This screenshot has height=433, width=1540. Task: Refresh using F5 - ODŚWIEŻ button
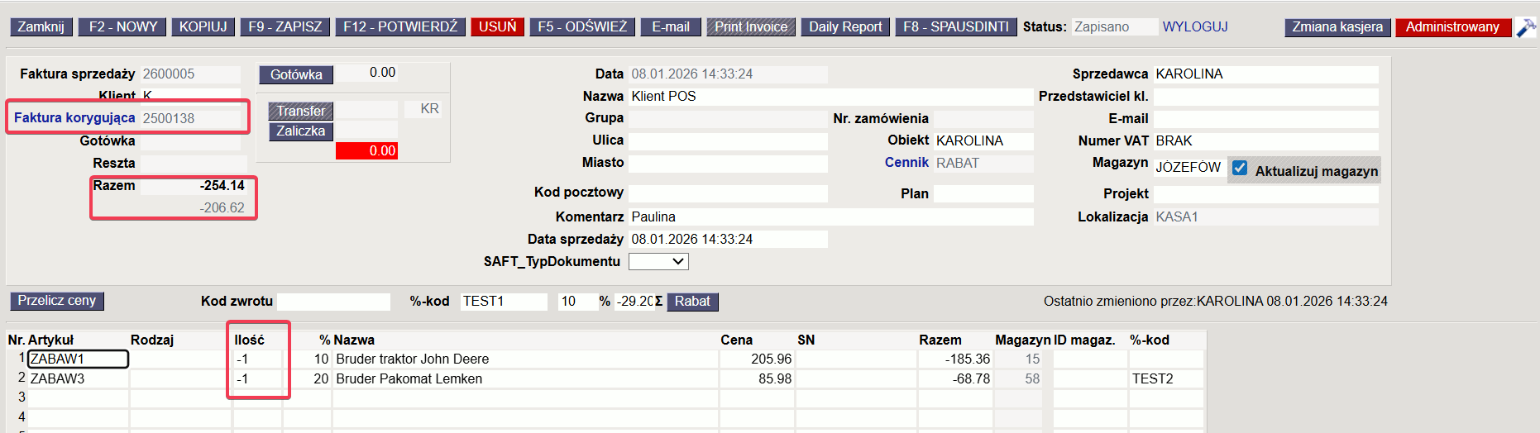tap(582, 27)
